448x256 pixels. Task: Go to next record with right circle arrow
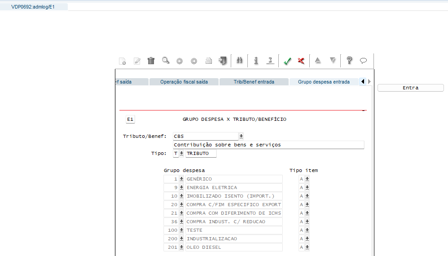tap(194, 61)
